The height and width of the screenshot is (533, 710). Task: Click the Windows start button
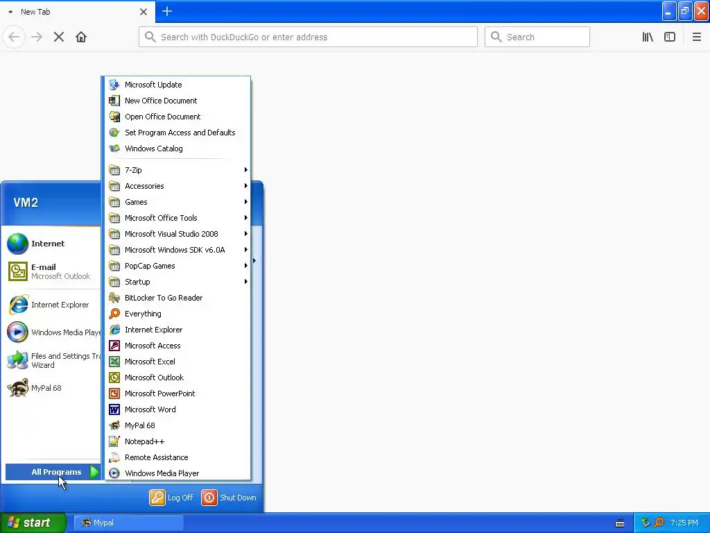pyautogui.click(x=33, y=523)
